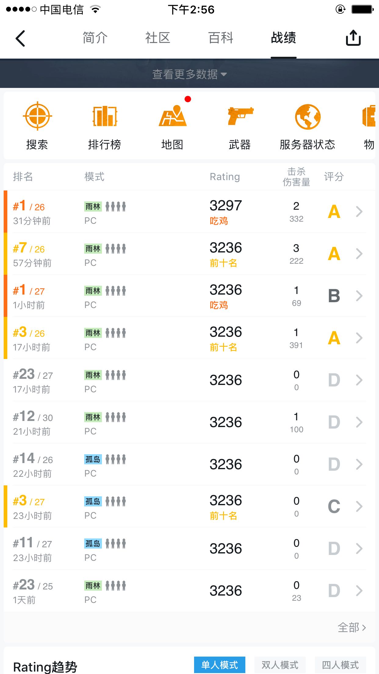The height and width of the screenshot is (674, 379).
Task: Select the 单人模式 toggle
Action: click(x=219, y=665)
